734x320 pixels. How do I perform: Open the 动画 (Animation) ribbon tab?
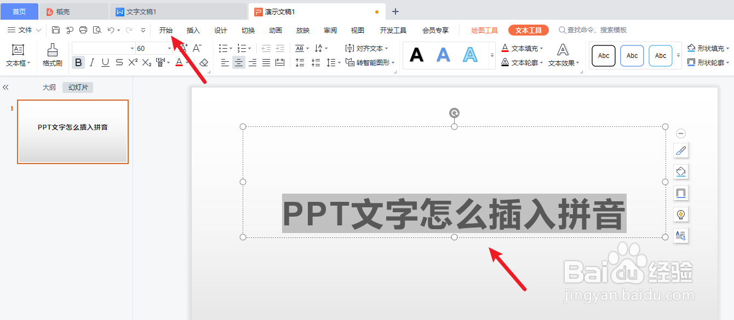coord(276,30)
